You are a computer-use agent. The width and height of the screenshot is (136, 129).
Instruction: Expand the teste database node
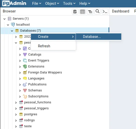pyautogui.click(x=16, y=127)
